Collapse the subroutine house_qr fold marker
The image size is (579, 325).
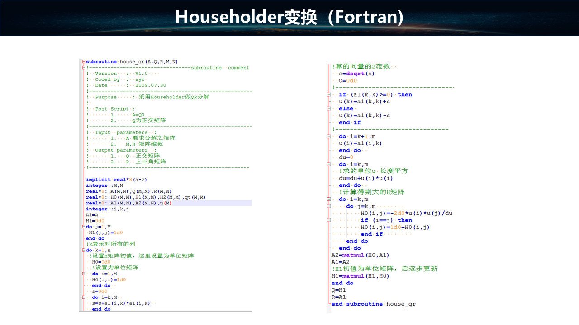(84, 62)
